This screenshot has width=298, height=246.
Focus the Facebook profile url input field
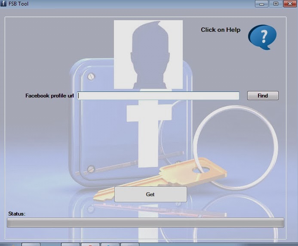point(158,96)
